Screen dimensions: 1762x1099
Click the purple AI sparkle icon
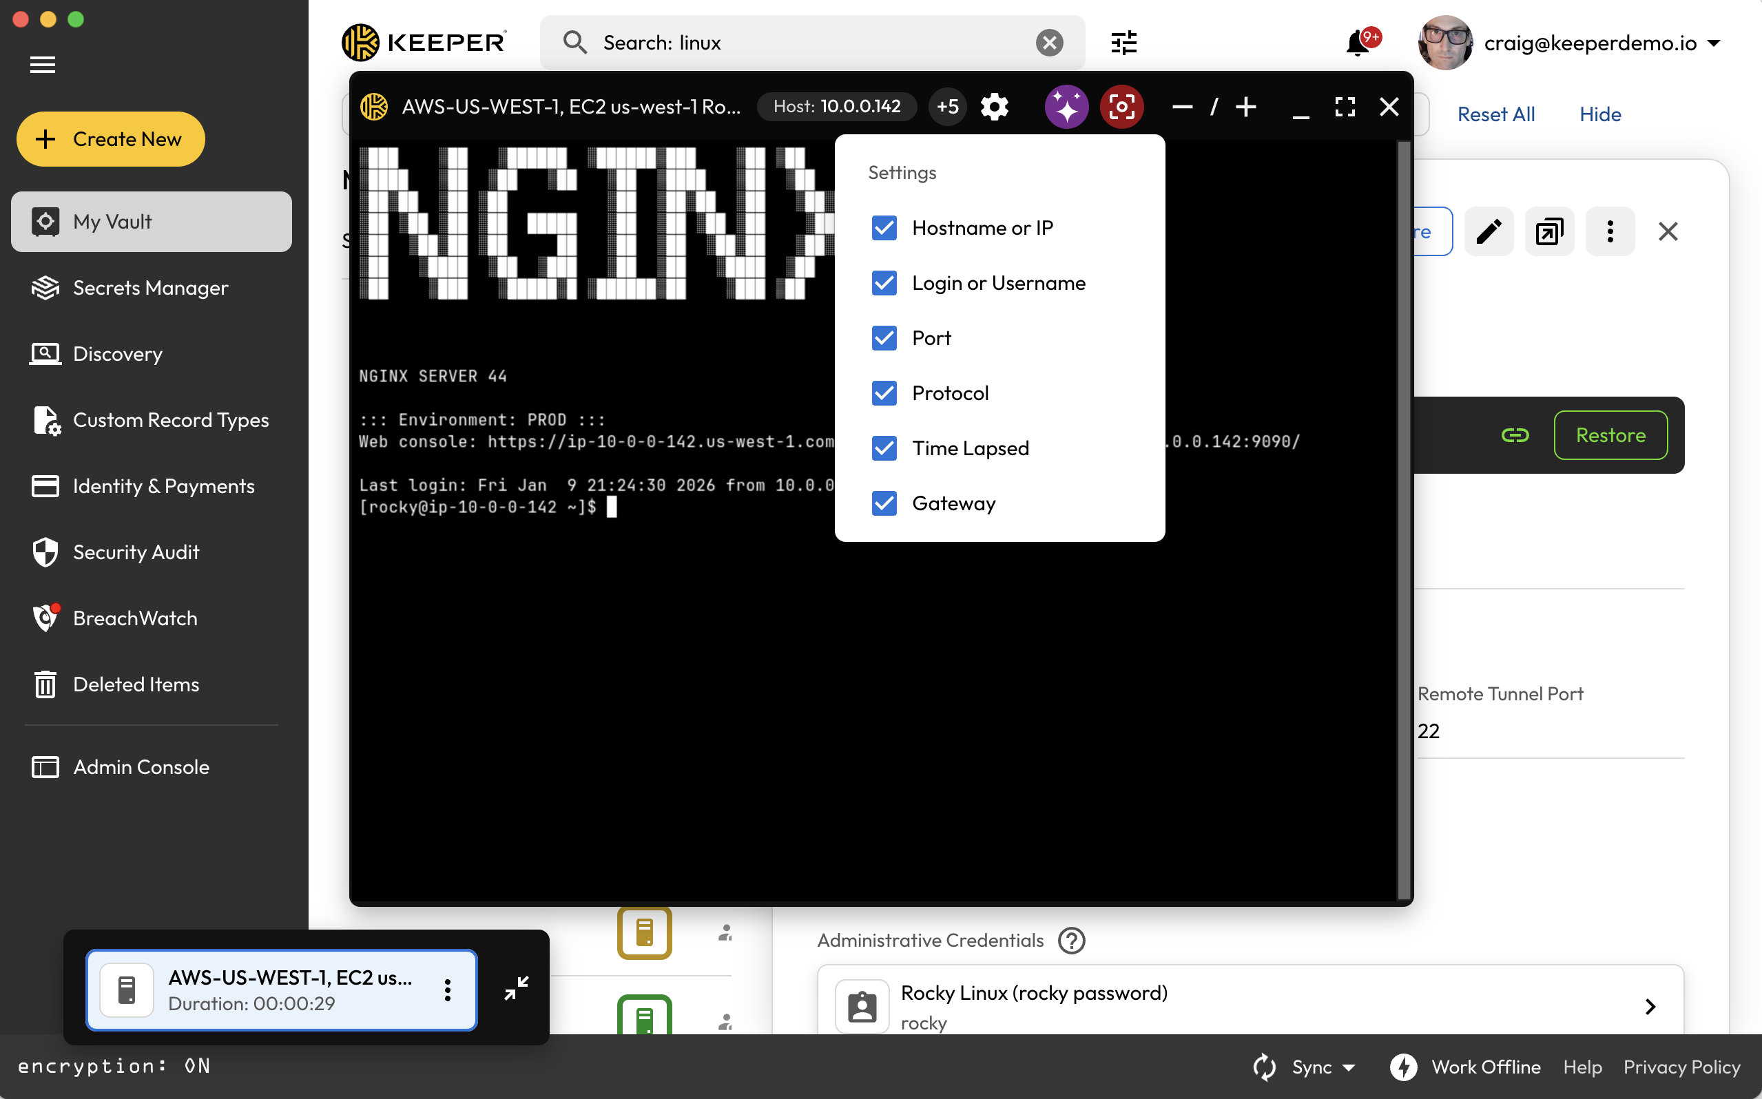(1066, 107)
